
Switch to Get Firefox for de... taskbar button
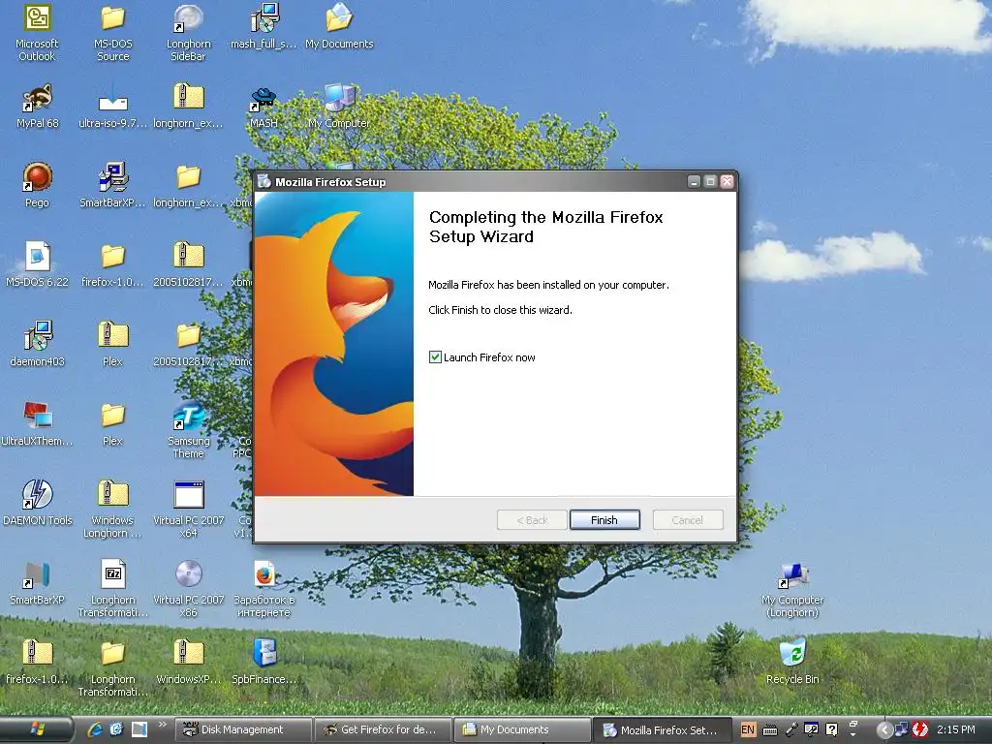point(383,729)
